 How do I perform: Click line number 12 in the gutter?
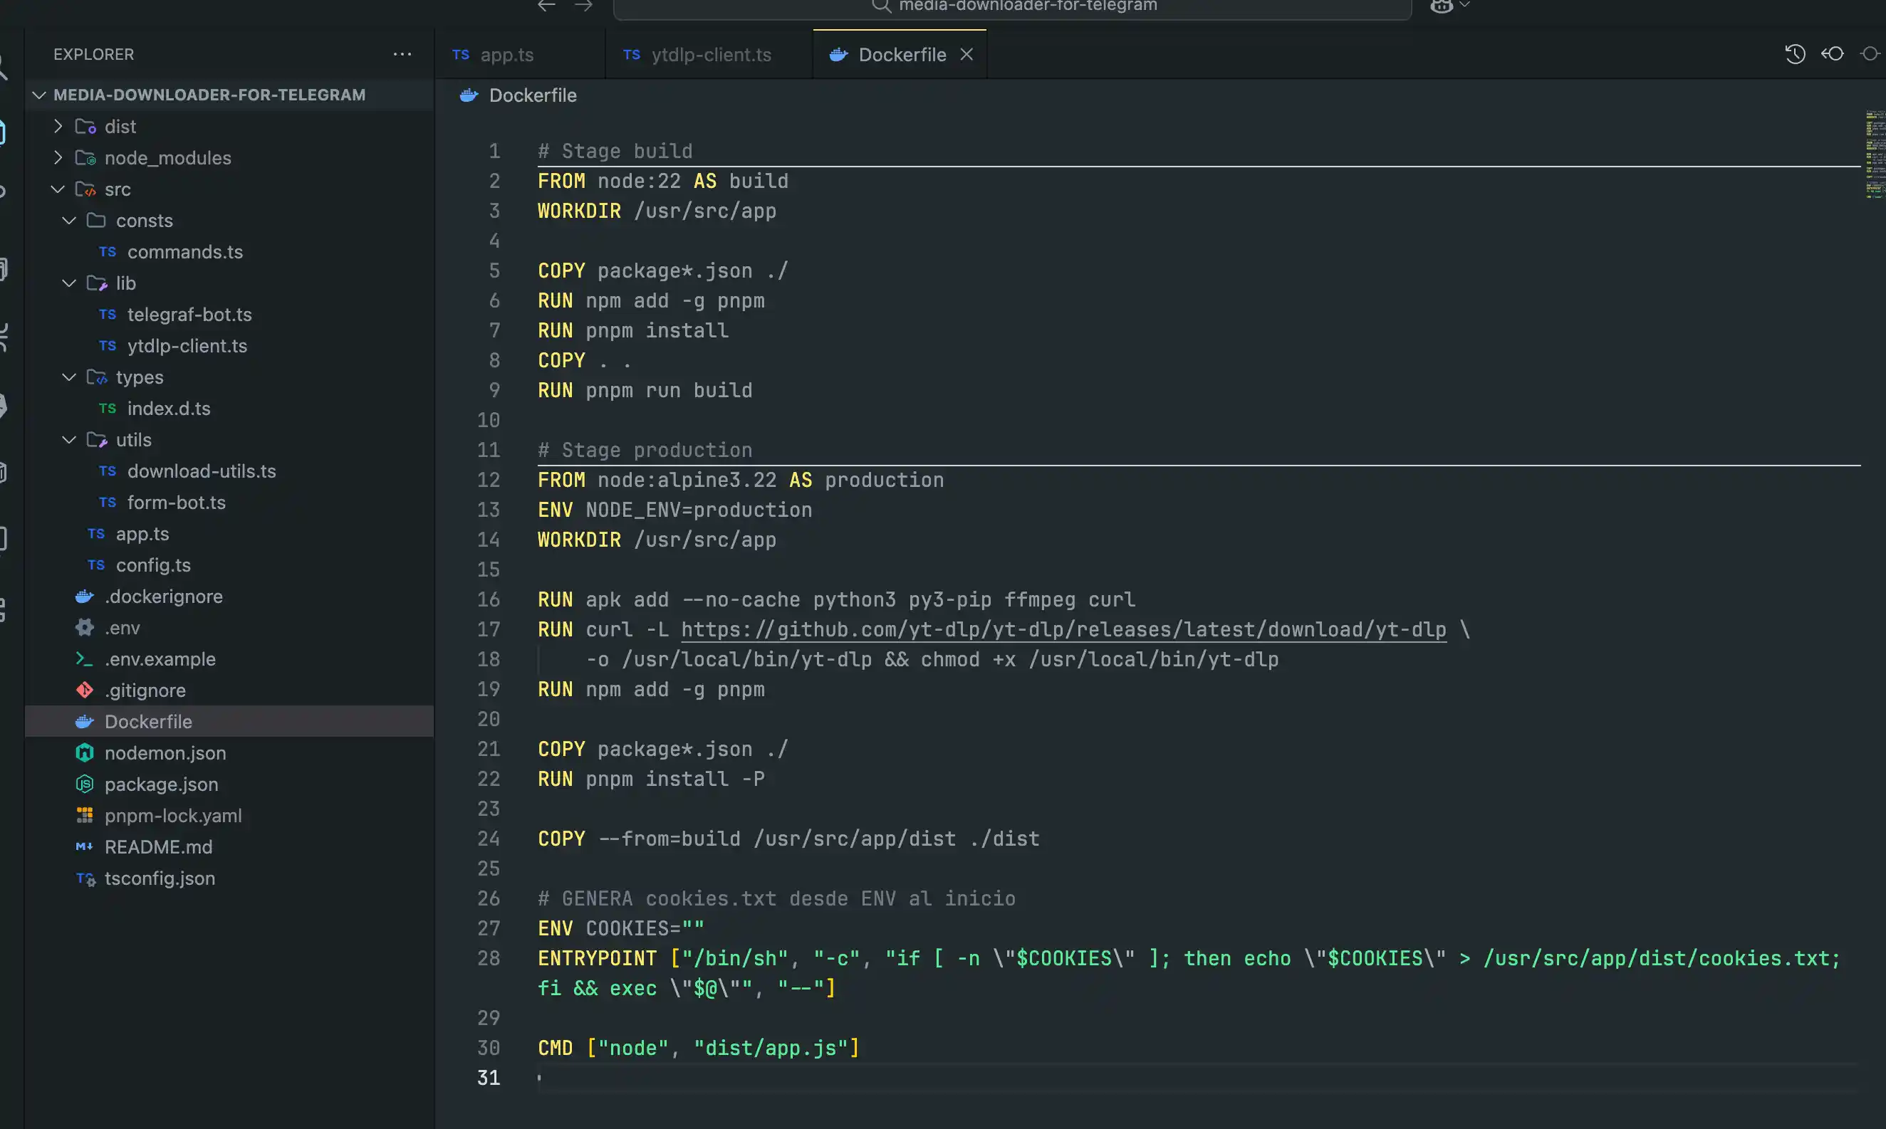tap(488, 480)
